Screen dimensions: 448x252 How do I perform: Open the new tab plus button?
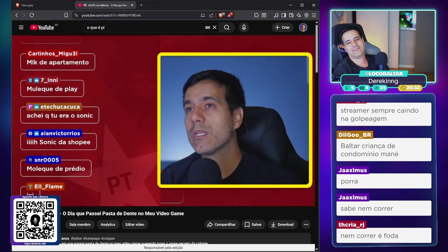141,5
